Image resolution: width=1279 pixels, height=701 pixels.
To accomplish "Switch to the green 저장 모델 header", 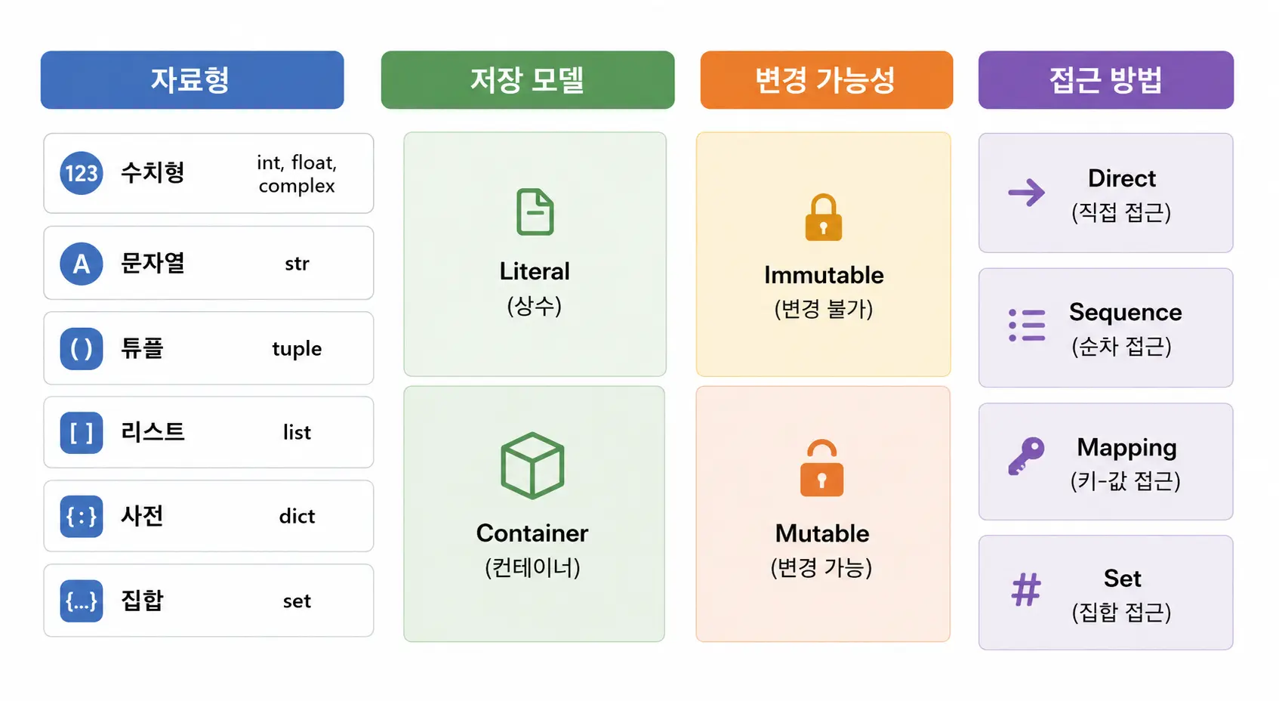I will point(528,80).
